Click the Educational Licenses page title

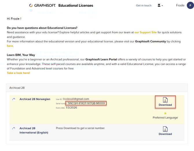(76, 6)
